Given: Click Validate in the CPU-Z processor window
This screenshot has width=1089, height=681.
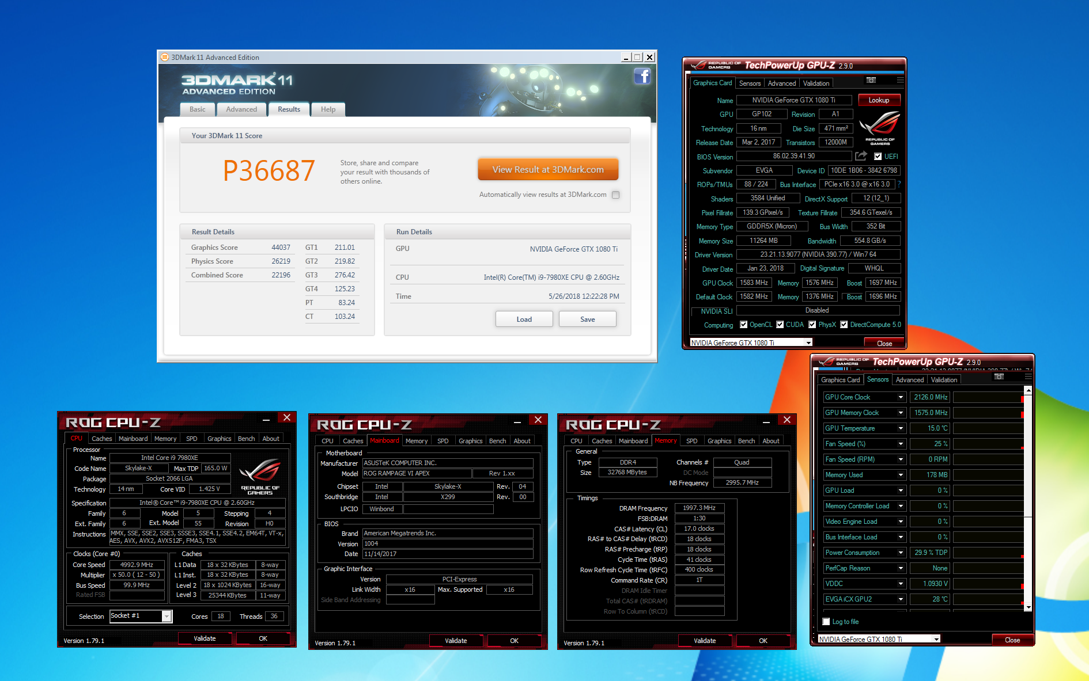Looking at the screenshot, I should click(x=205, y=638).
